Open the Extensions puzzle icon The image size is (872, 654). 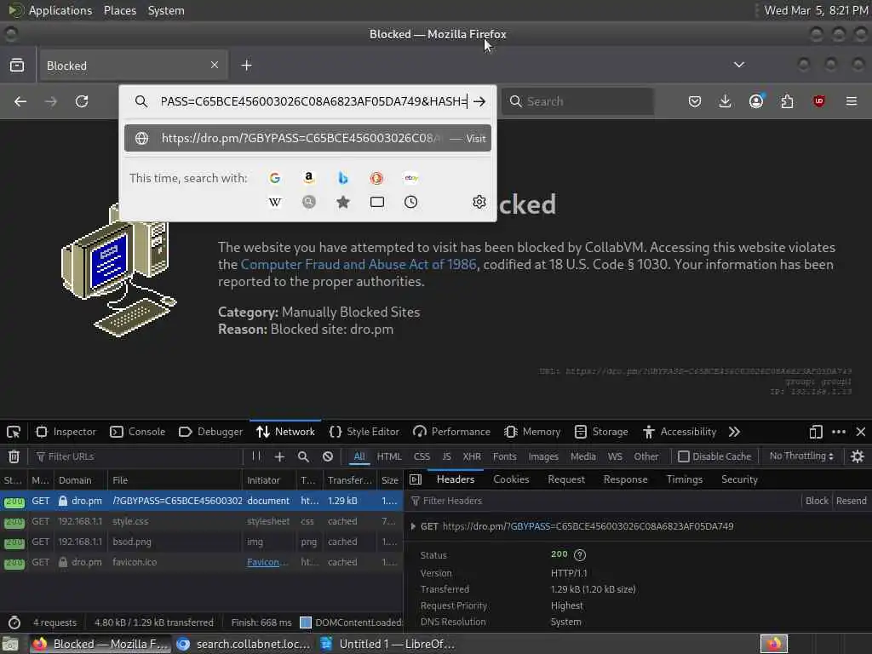click(787, 101)
